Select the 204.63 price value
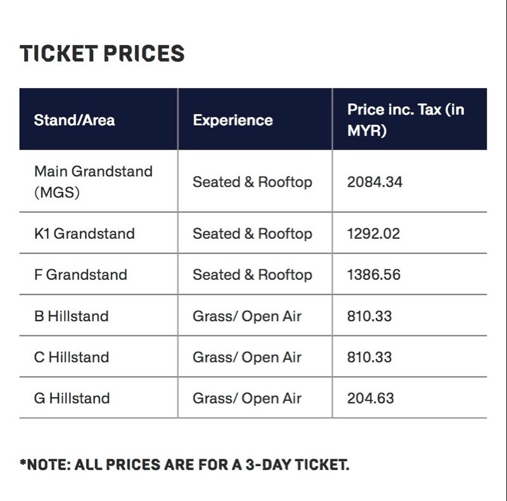This screenshot has height=501, width=507. (371, 398)
